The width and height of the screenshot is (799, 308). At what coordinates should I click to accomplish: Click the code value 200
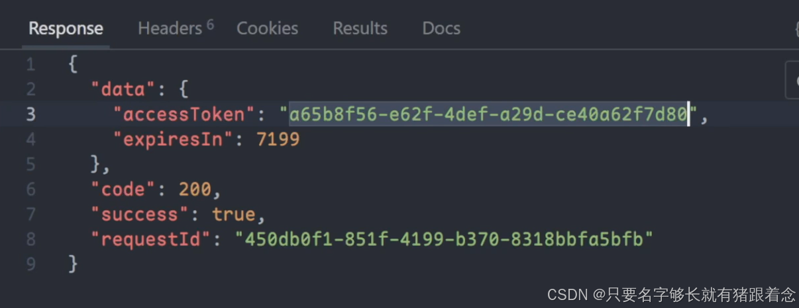(x=195, y=190)
